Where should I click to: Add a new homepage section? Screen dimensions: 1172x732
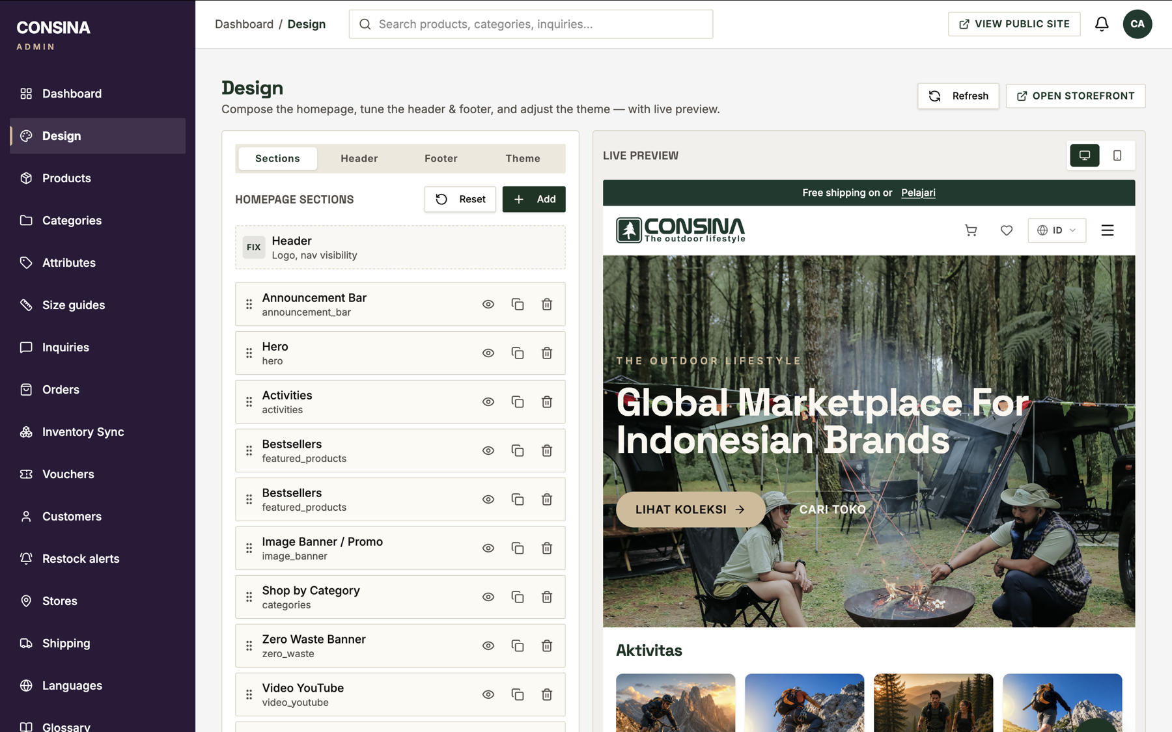pos(534,199)
